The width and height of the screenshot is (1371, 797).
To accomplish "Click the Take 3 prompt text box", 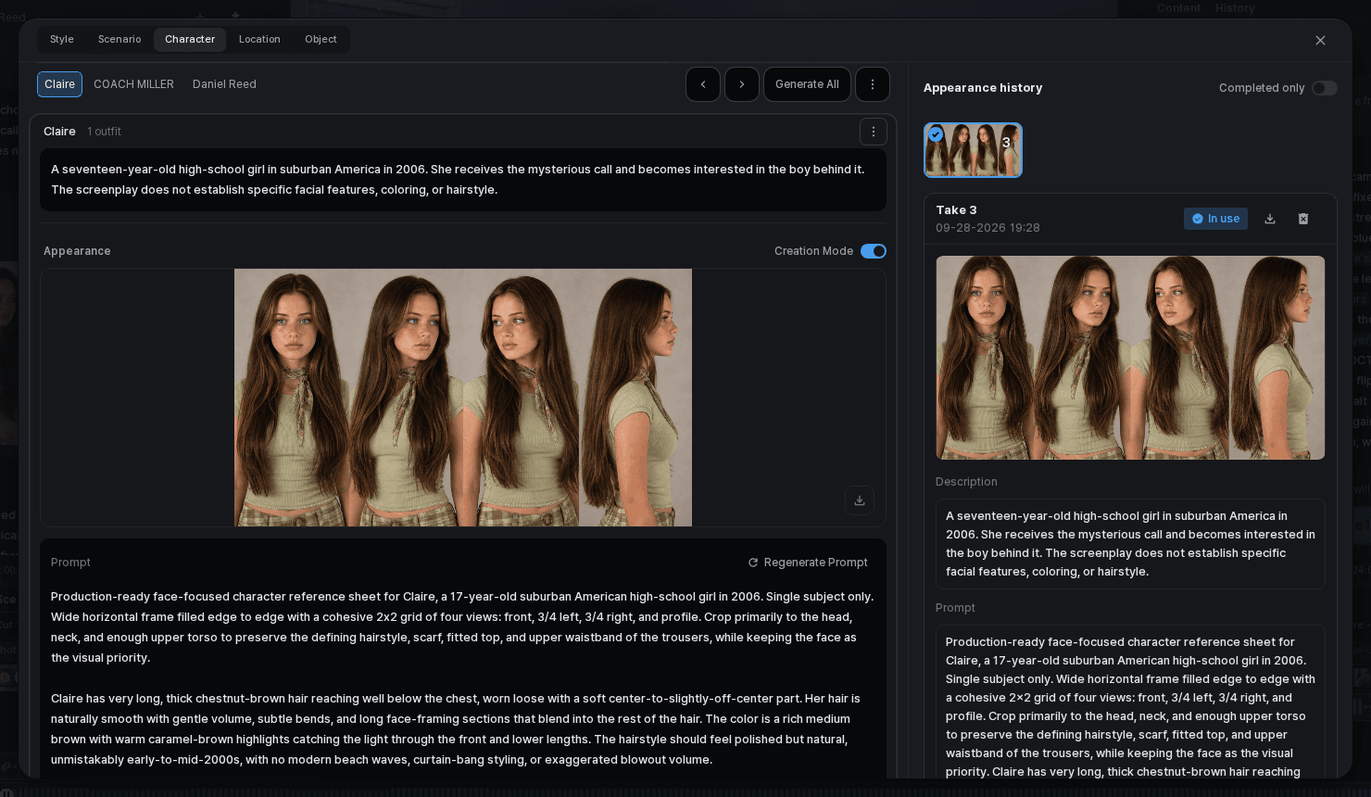I will [x=1130, y=702].
